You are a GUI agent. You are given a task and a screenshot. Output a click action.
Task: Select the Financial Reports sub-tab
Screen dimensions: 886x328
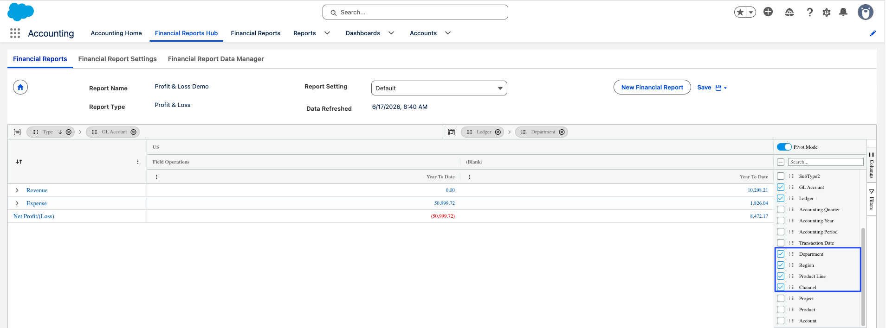point(40,59)
